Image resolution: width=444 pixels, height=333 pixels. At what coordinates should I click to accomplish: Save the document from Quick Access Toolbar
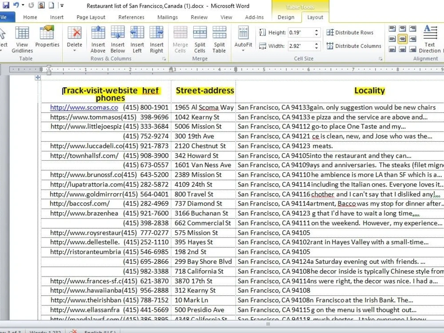pos(6,5)
